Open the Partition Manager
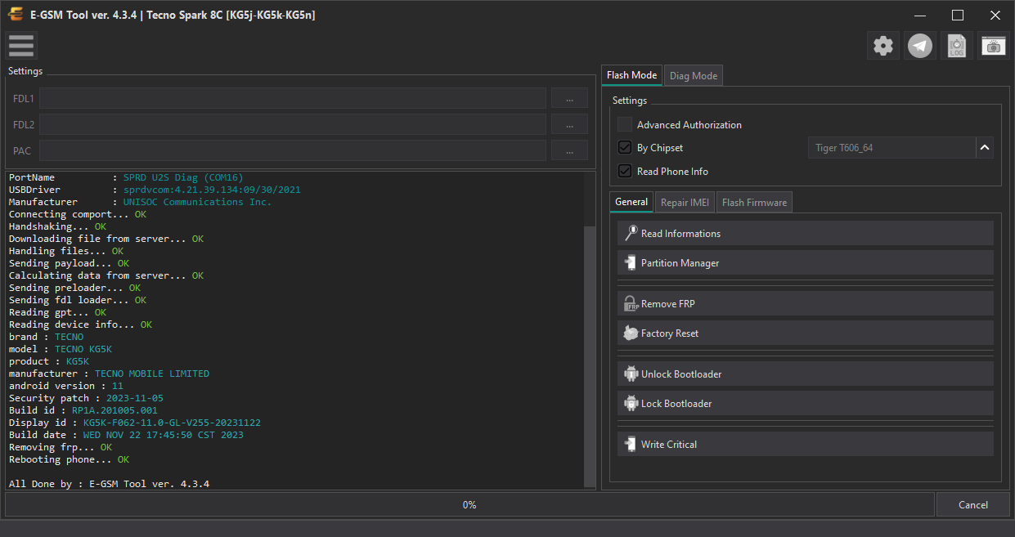The width and height of the screenshot is (1015, 537). [x=806, y=263]
